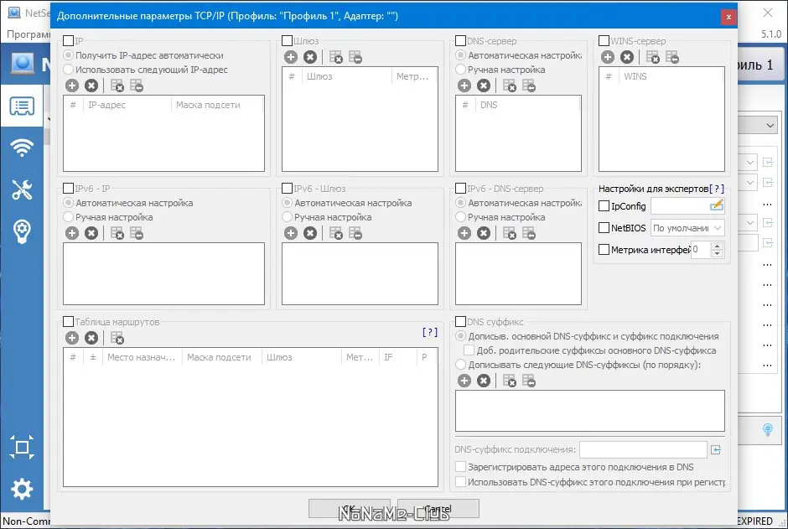Image resolution: width=788 pixels, height=529 pixels.
Task: Enable the WINS-сервер checkbox
Action: point(604,41)
